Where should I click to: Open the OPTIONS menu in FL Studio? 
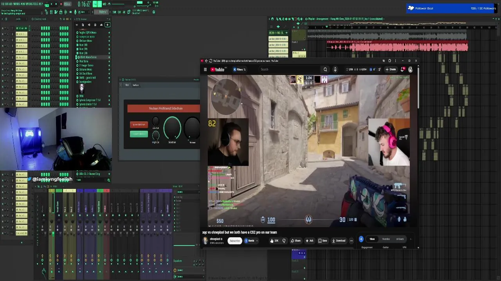click(29, 4)
